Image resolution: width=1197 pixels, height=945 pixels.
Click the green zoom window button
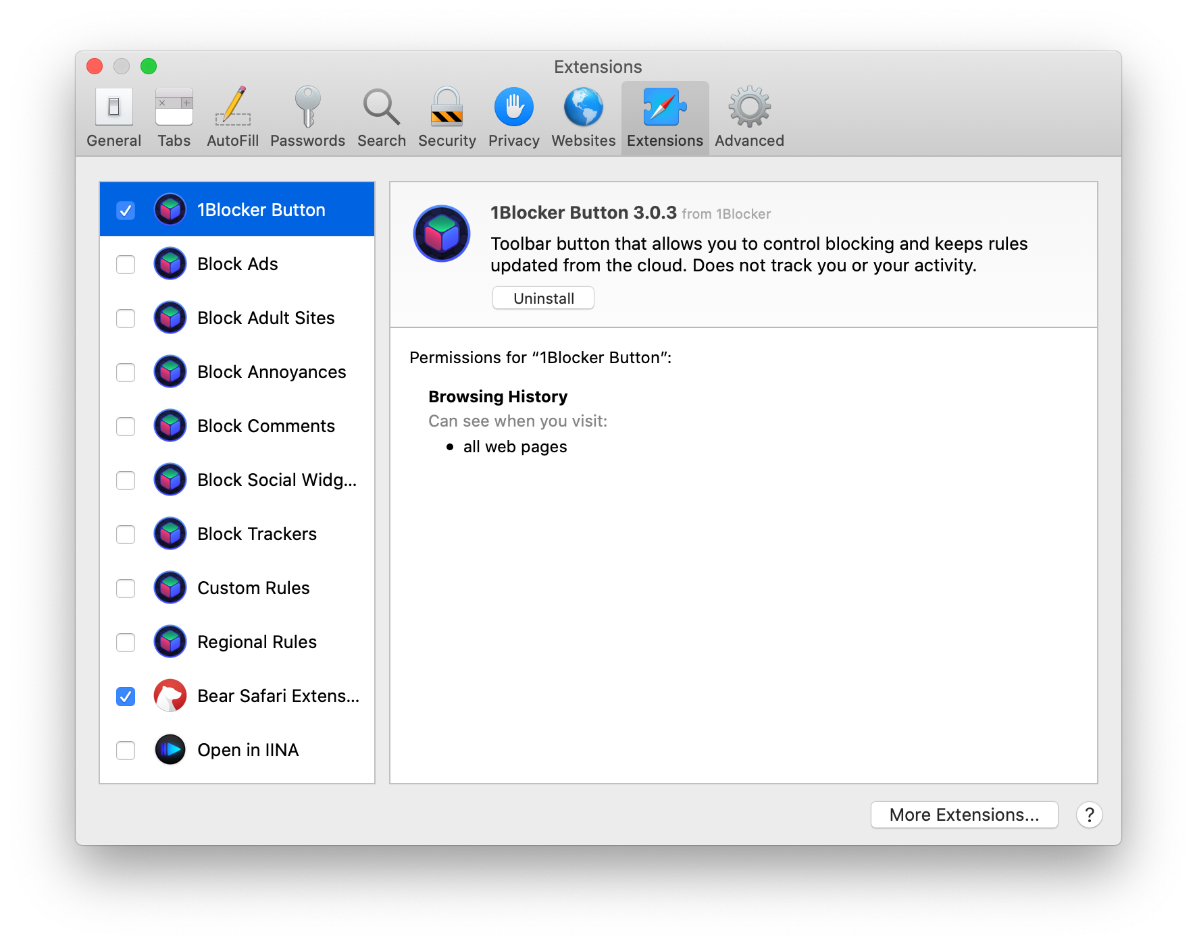[149, 66]
